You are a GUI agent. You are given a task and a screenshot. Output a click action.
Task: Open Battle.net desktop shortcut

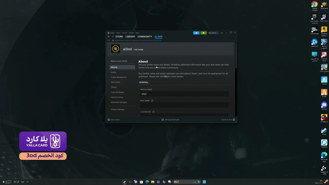pyautogui.click(x=315, y=43)
